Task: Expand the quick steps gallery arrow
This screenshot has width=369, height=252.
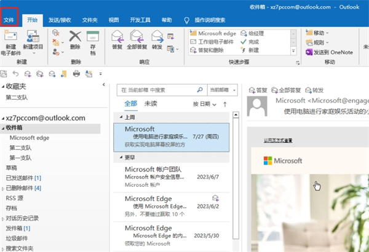Action: 293,50
